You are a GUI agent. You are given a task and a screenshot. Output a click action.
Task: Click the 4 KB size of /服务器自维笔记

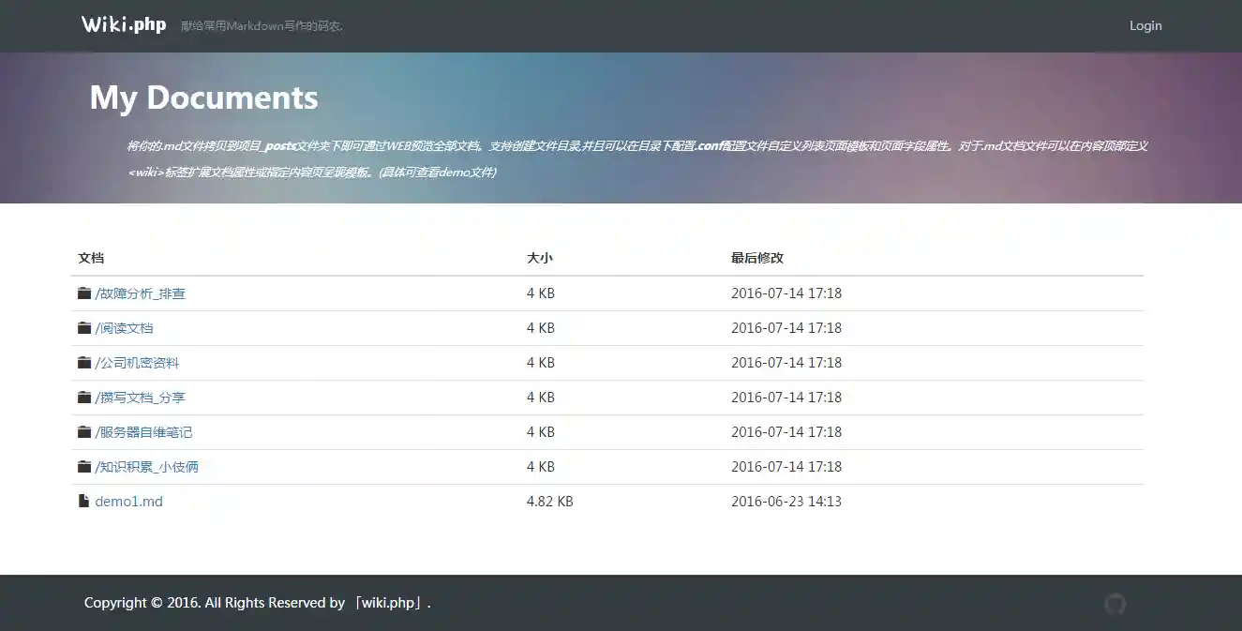point(541,432)
